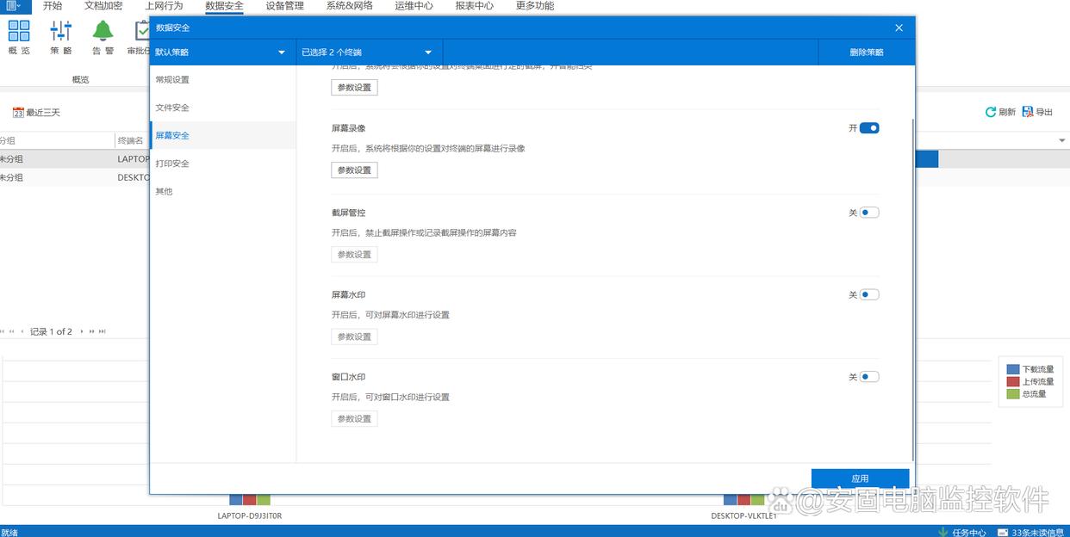The height and width of the screenshot is (537, 1070).
Task: Click the 应用 apply button
Action: tap(860, 478)
